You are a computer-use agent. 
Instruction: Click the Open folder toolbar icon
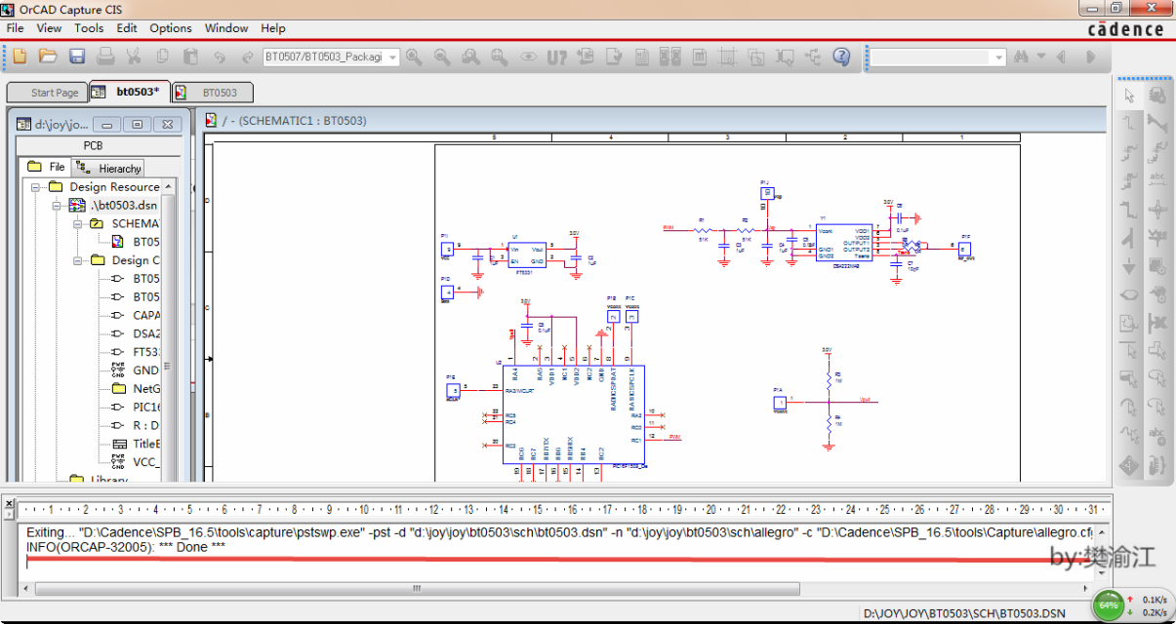[x=48, y=57]
